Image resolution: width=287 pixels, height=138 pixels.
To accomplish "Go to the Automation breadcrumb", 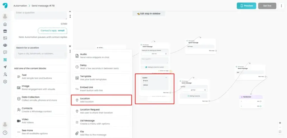I will [20, 6].
